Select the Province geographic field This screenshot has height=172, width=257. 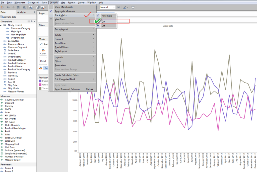click(12, 72)
